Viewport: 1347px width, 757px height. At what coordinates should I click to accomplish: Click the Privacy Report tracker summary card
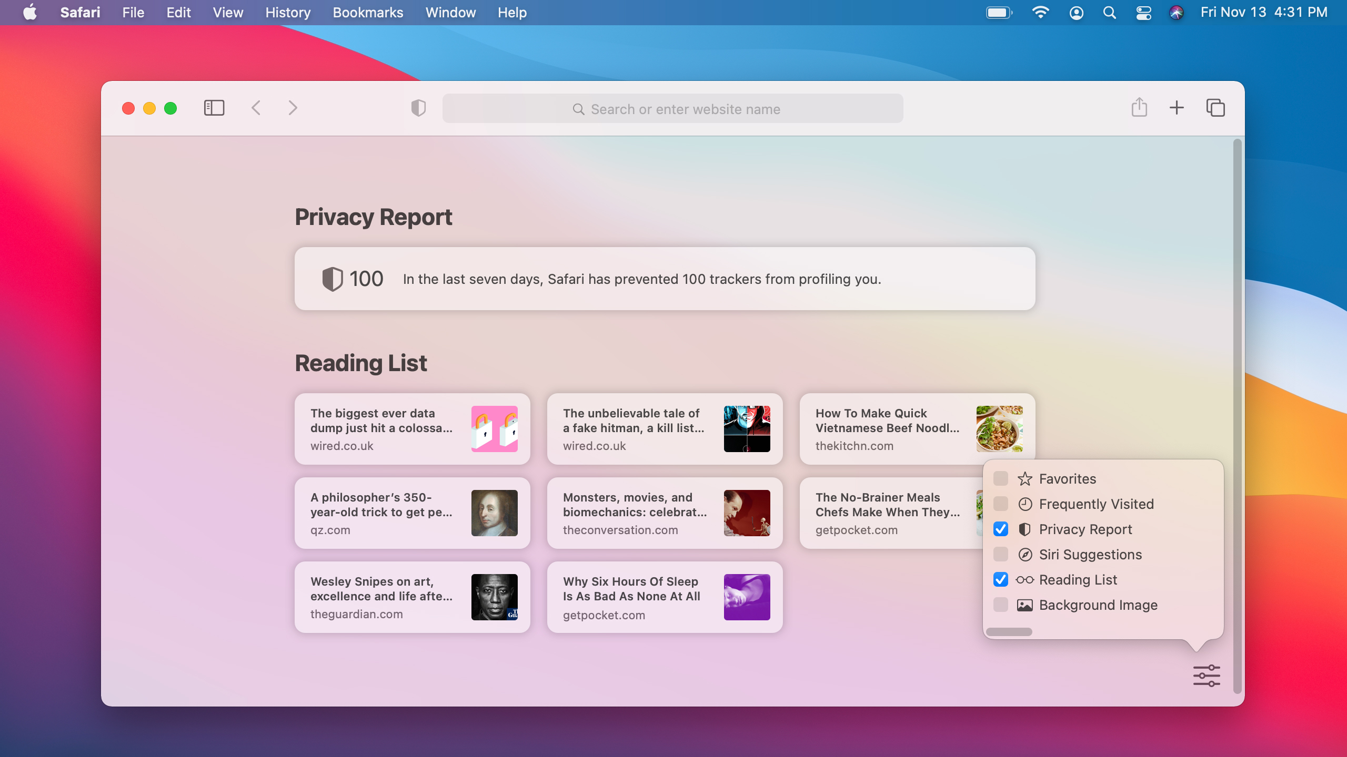click(x=665, y=279)
